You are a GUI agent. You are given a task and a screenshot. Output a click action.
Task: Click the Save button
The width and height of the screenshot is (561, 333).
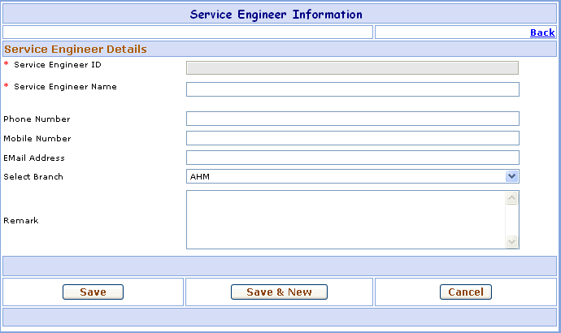[x=93, y=292]
